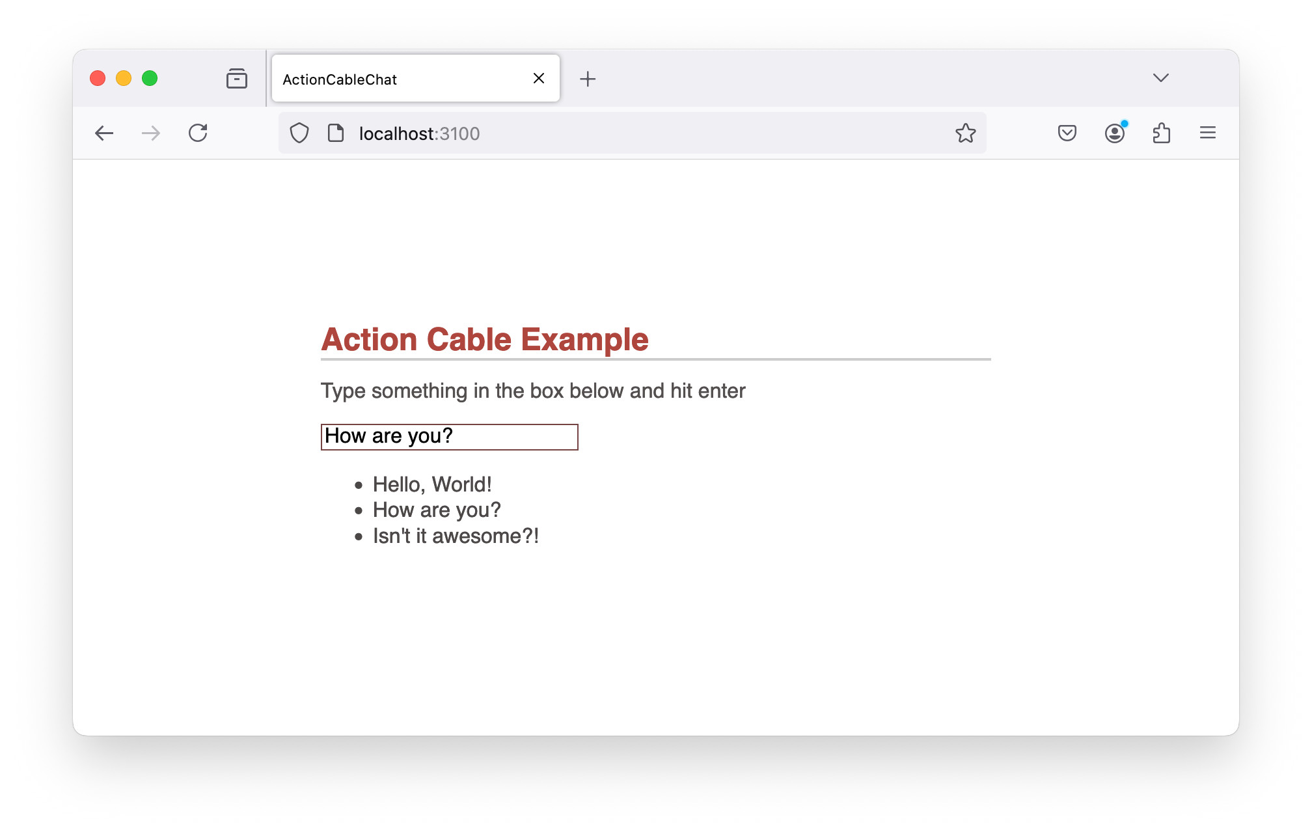This screenshot has height=832, width=1312.
Task: Open the extensions puzzle-piece icon
Action: click(1162, 133)
